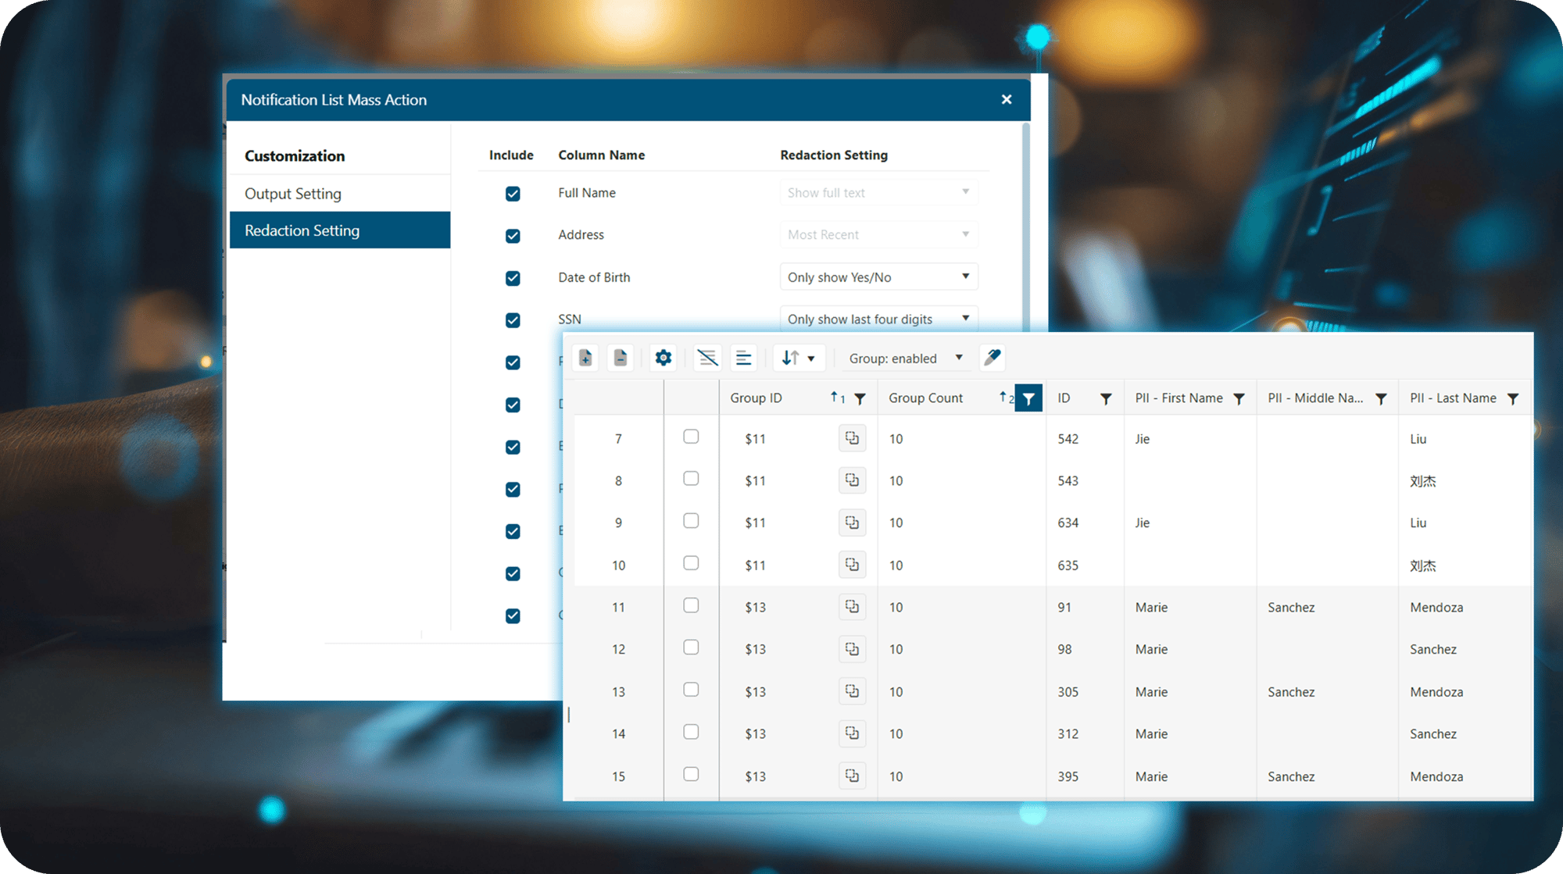The width and height of the screenshot is (1563, 874).
Task: Select the Customization section header
Action: click(294, 155)
